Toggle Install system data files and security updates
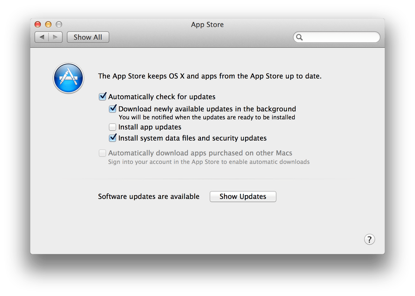The height and width of the screenshot is (296, 415). pyautogui.click(x=113, y=138)
